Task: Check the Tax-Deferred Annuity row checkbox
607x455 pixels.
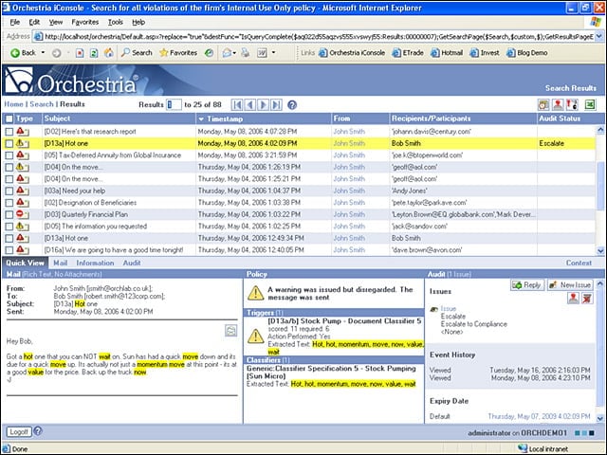Action: pos(9,155)
